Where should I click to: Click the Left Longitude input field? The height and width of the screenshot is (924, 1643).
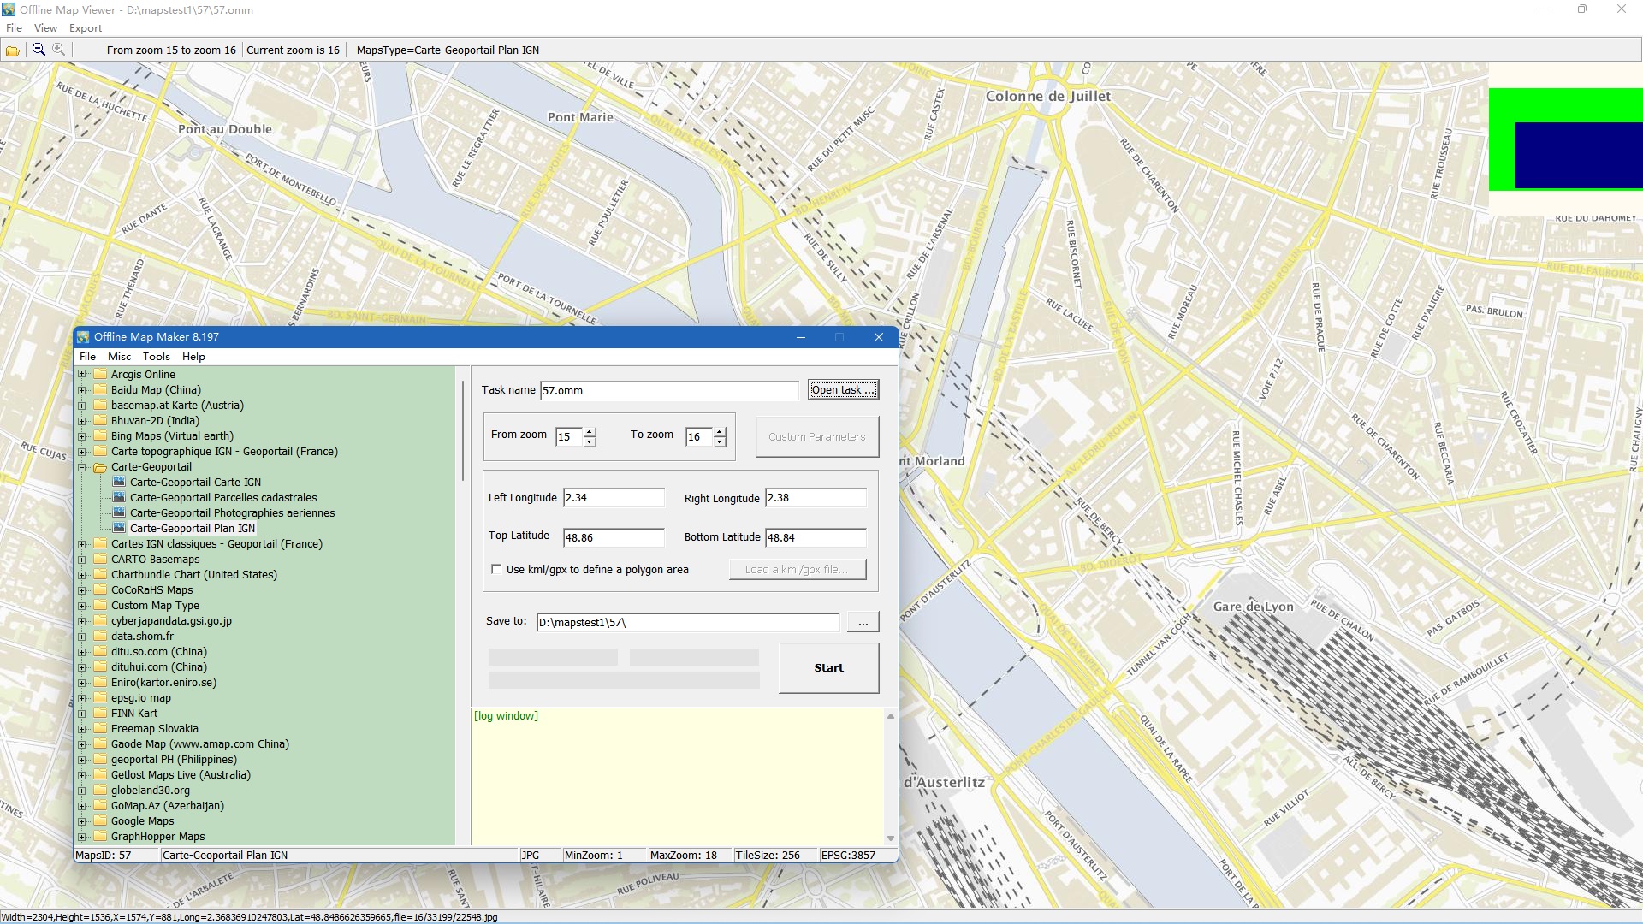click(614, 498)
